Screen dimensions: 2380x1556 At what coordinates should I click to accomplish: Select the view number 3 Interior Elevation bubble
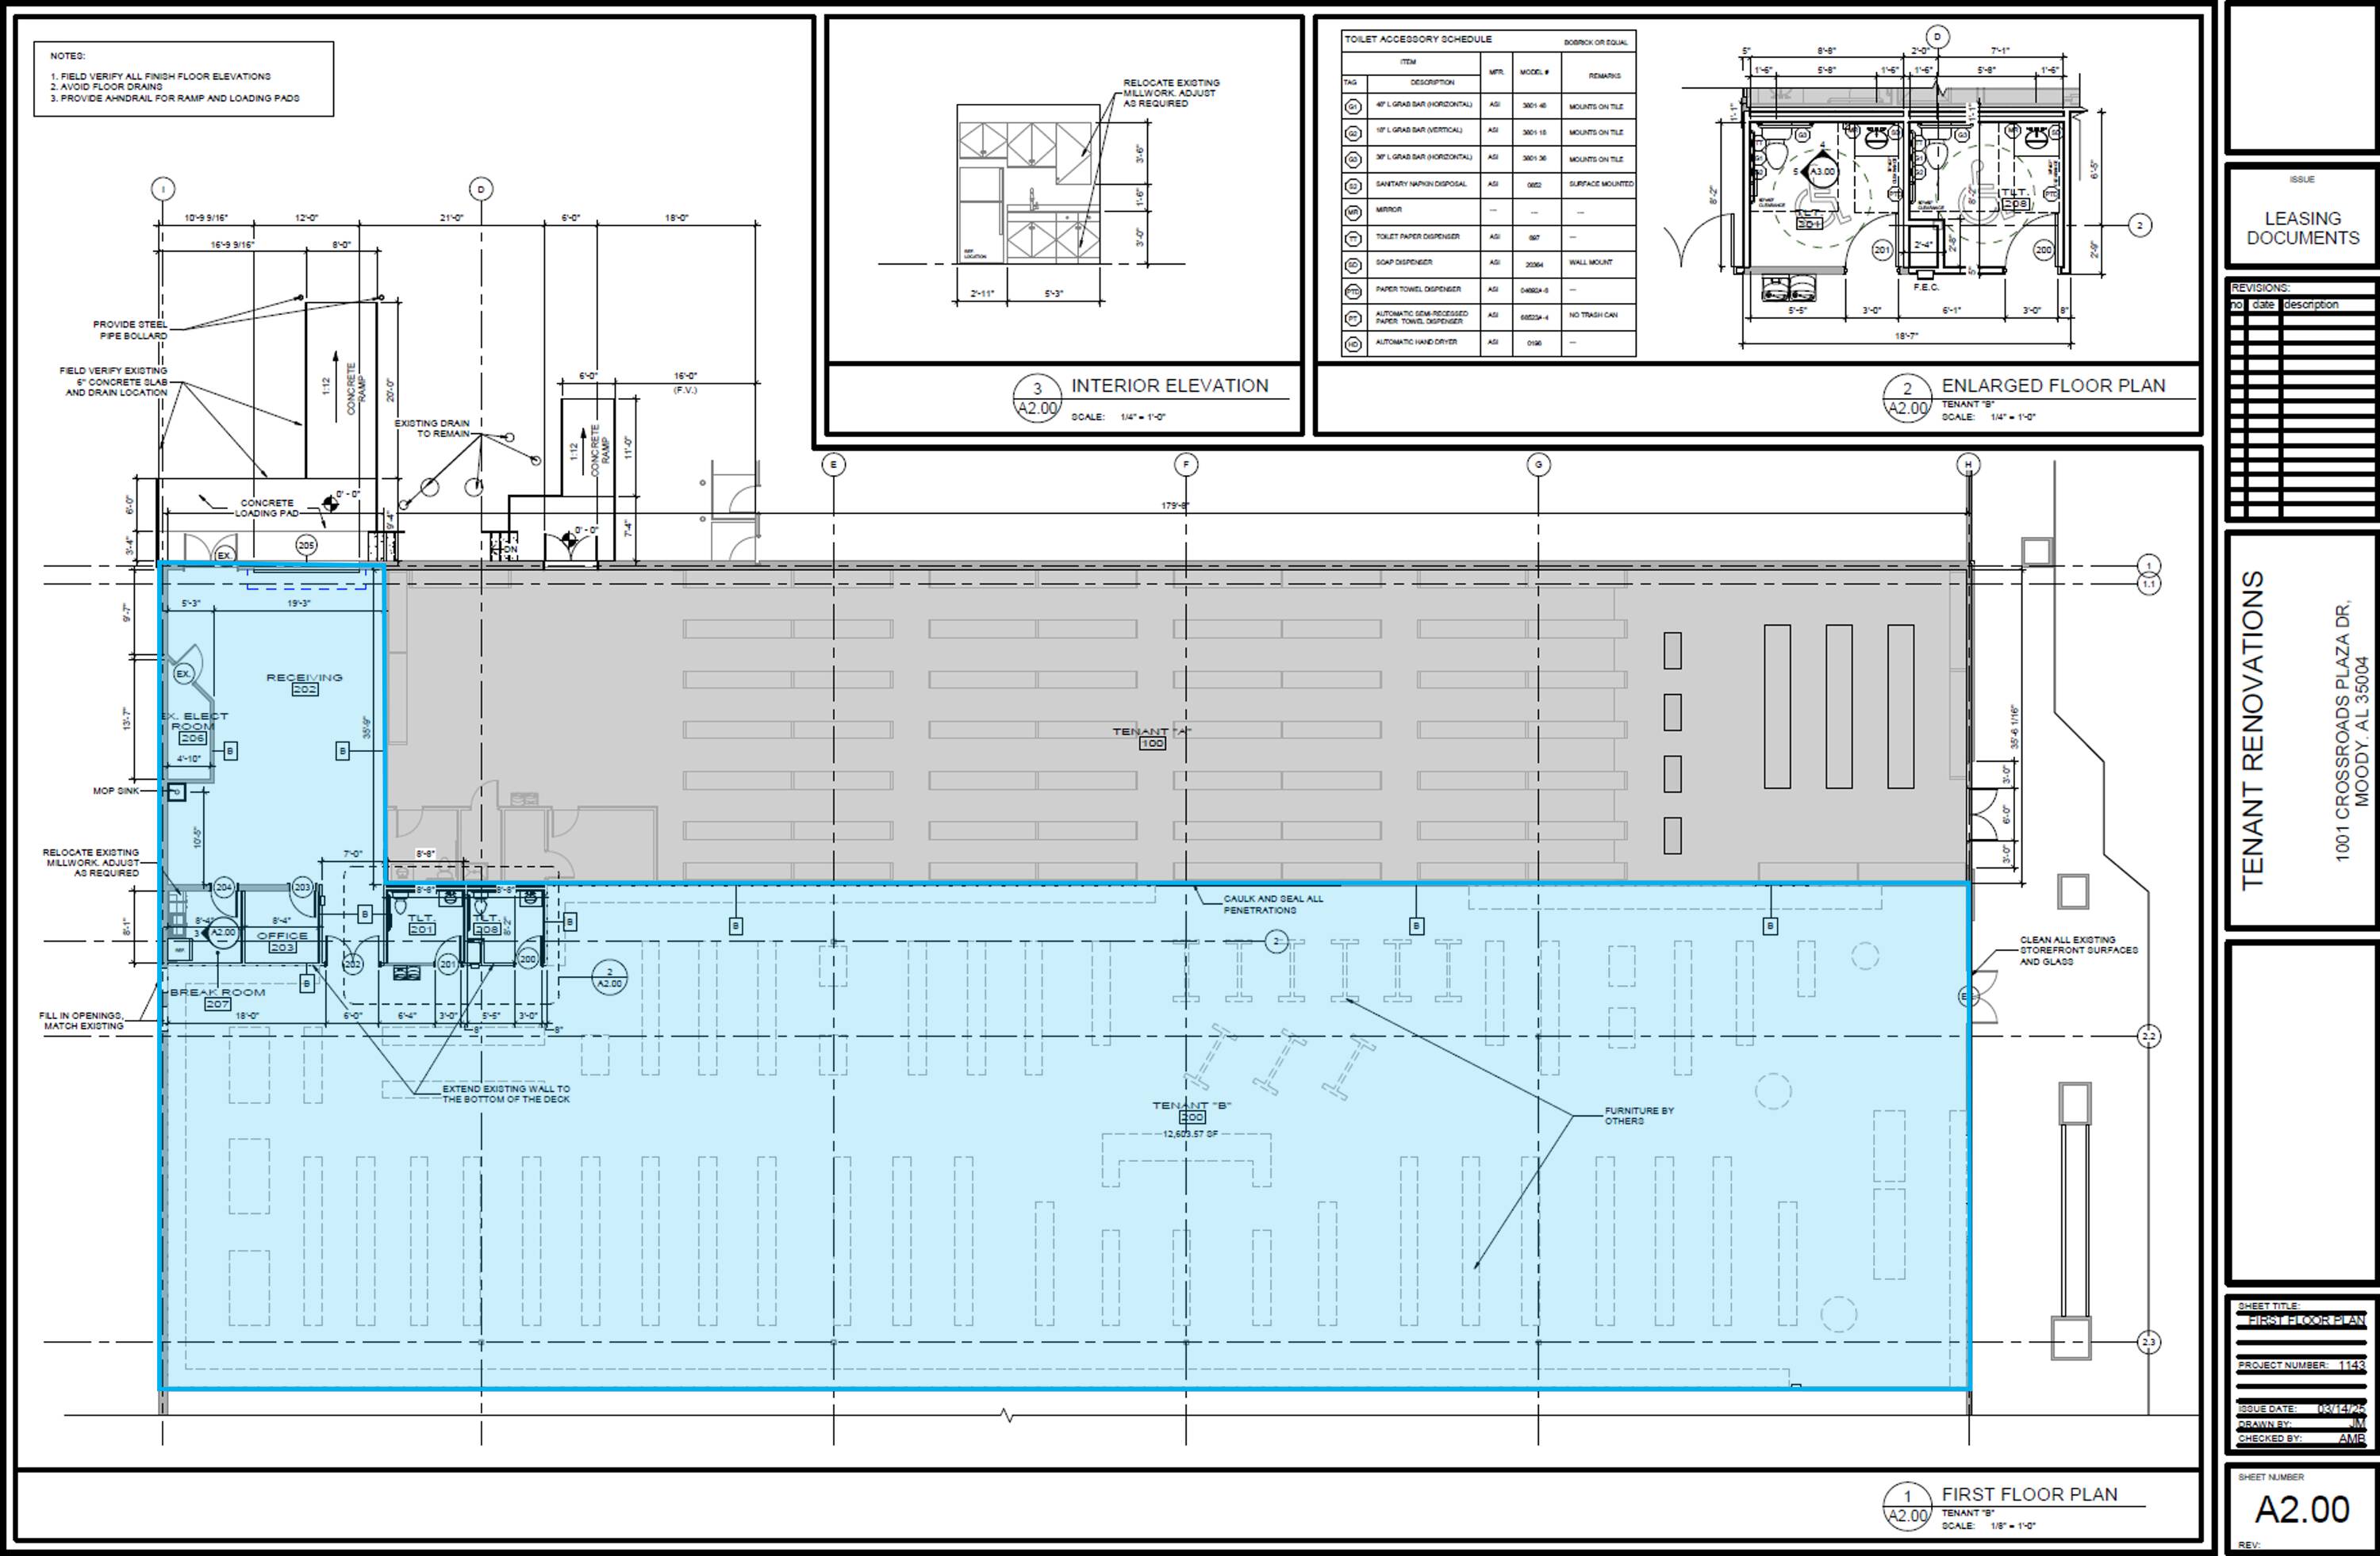tap(1037, 398)
